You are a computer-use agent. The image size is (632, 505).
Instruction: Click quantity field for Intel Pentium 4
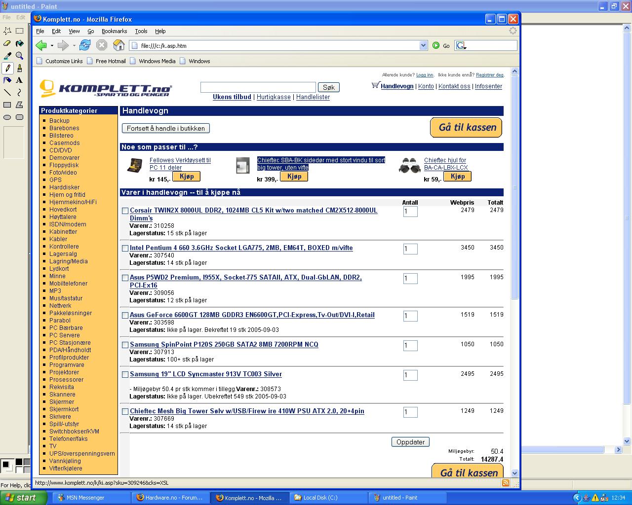[410, 249]
